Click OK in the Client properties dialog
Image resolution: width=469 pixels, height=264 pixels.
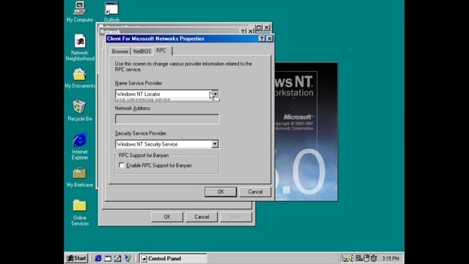tap(221, 192)
